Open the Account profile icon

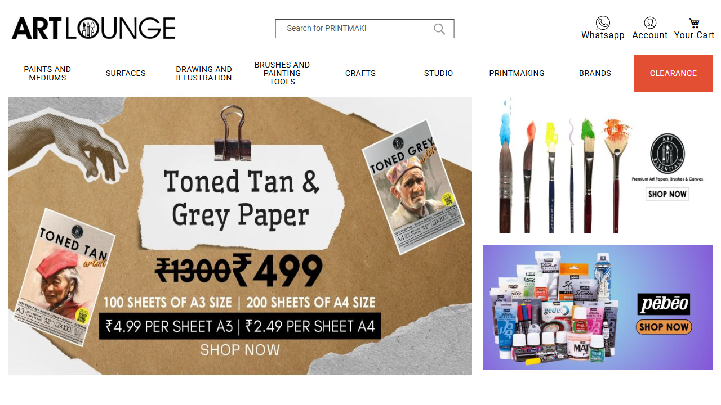pyautogui.click(x=650, y=22)
